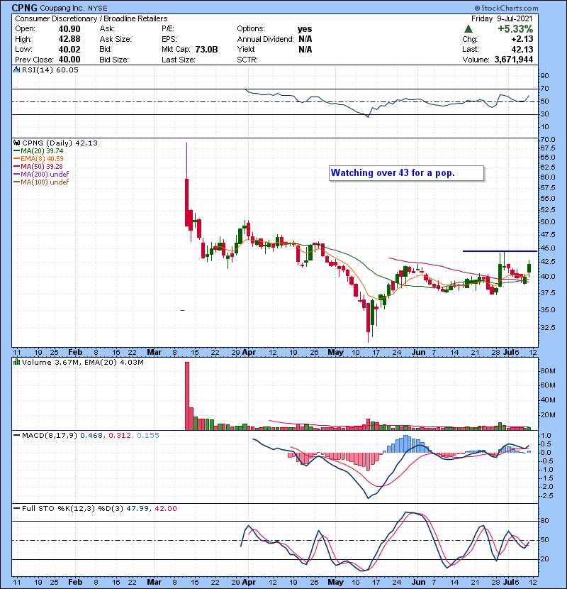Click the SCTR: label in the quote header
Viewport: 567px width, 589px height.
(x=247, y=60)
